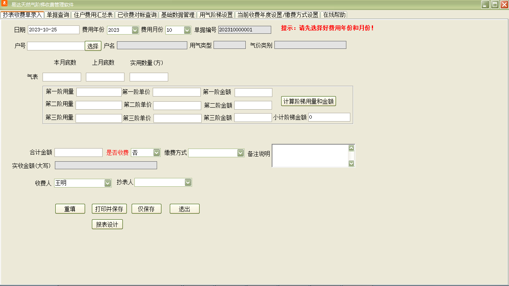This screenshot has width=509, height=286.
Task: Switch to 单据查询 tab
Action: tap(58, 15)
